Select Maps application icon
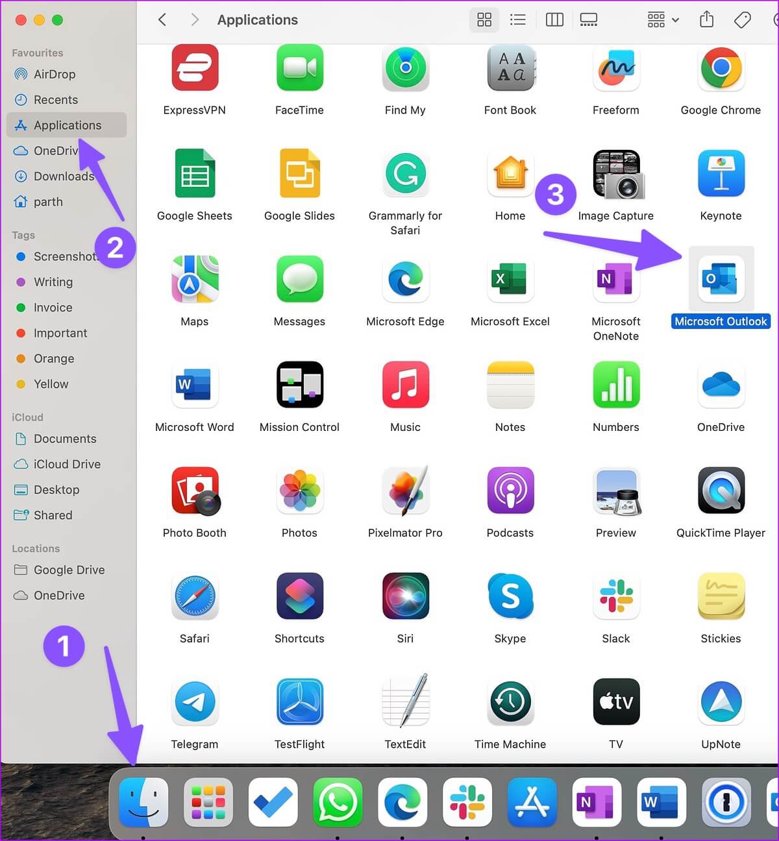The height and width of the screenshot is (841, 779). 195,279
